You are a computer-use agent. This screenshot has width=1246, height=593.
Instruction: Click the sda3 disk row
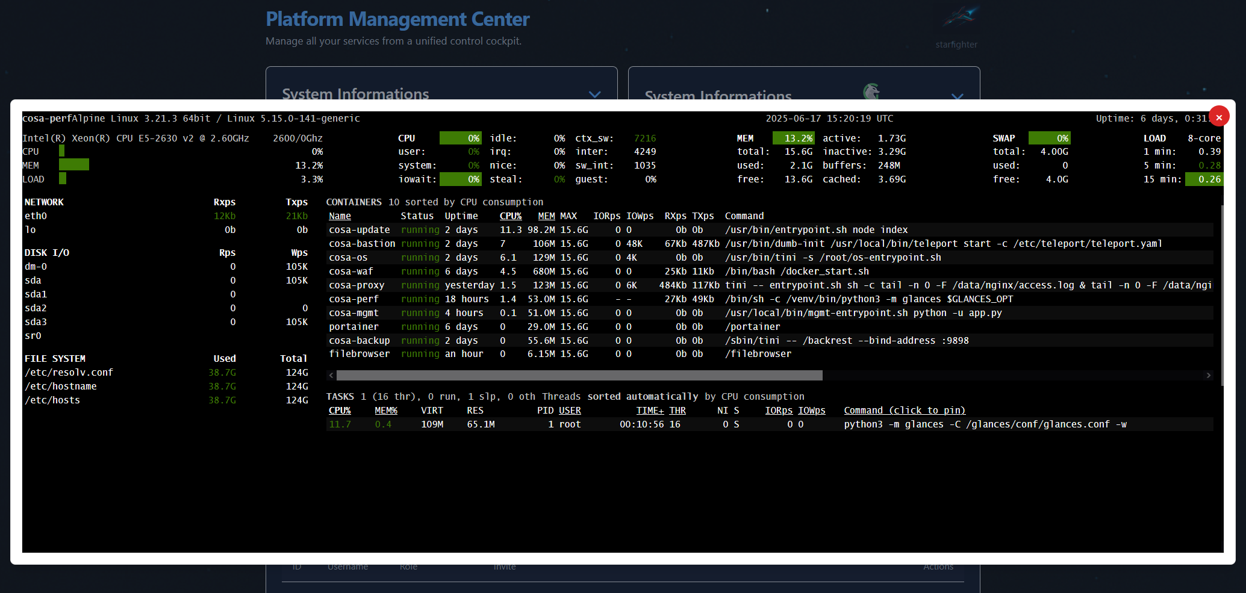(x=166, y=321)
